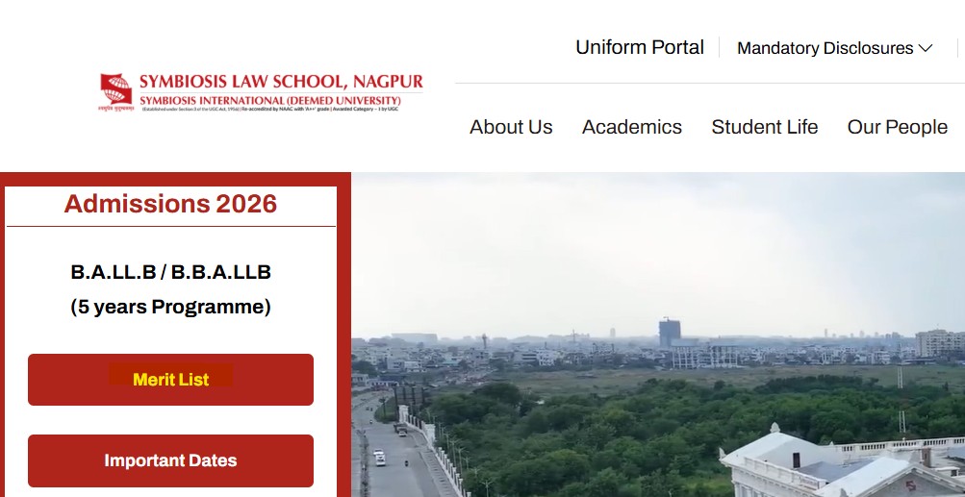Click the B.A.LL.B / B.B.A.LLB programme title

170,272
